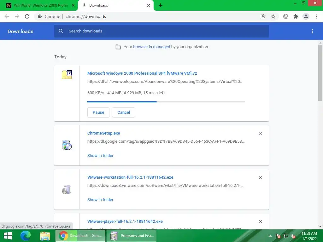Open the 'browser is managed' link
The height and width of the screenshot is (242, 323).
(x=152, y=47)
